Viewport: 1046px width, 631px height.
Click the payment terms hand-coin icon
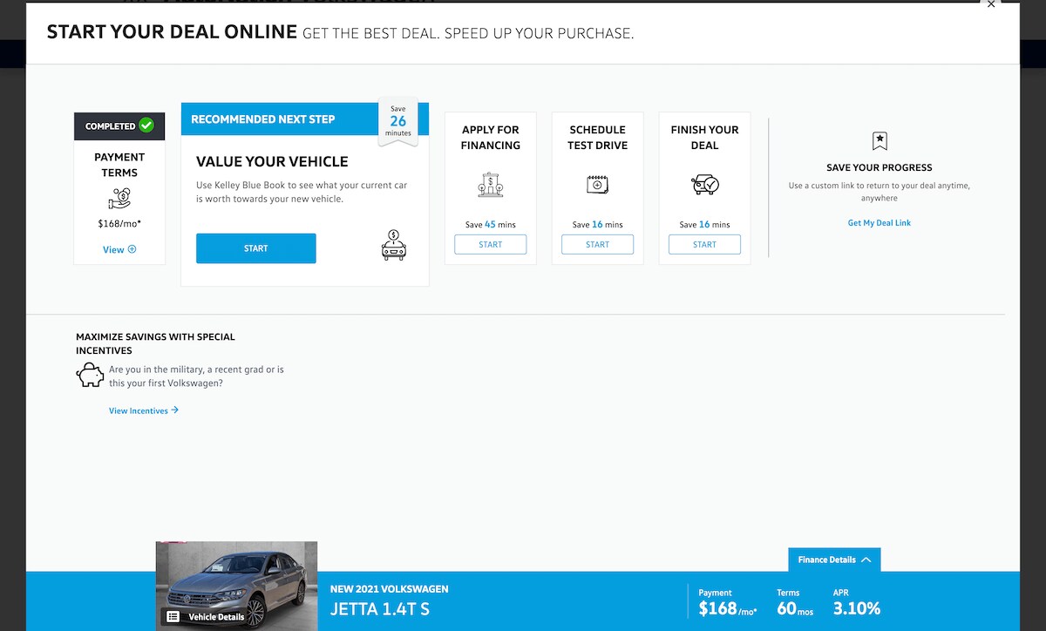coord(119,200)
